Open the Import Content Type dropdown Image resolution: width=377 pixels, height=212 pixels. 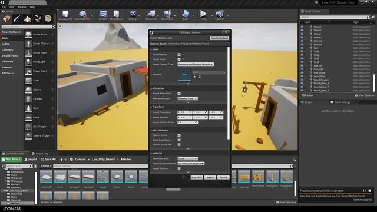click(196, 64)
